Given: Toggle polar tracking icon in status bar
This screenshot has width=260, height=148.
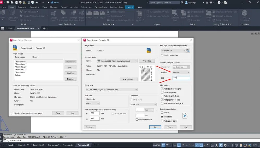Looking at the screenshot, I should coord(183,145).
